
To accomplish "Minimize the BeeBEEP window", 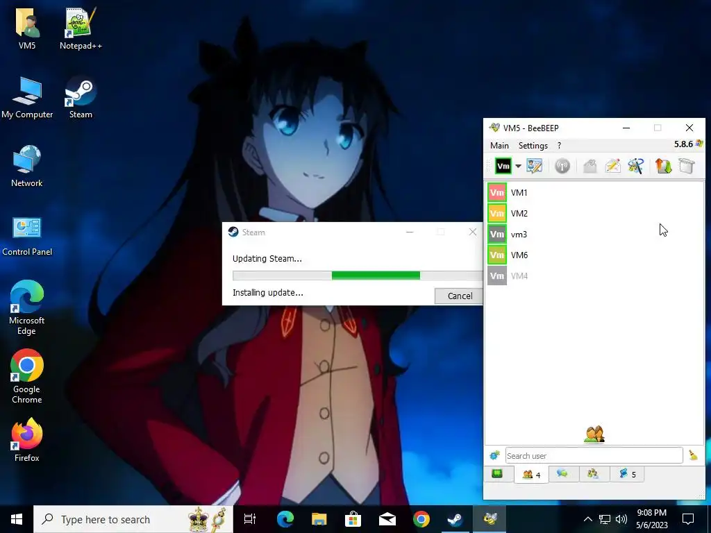I will (x=626, y=128).
